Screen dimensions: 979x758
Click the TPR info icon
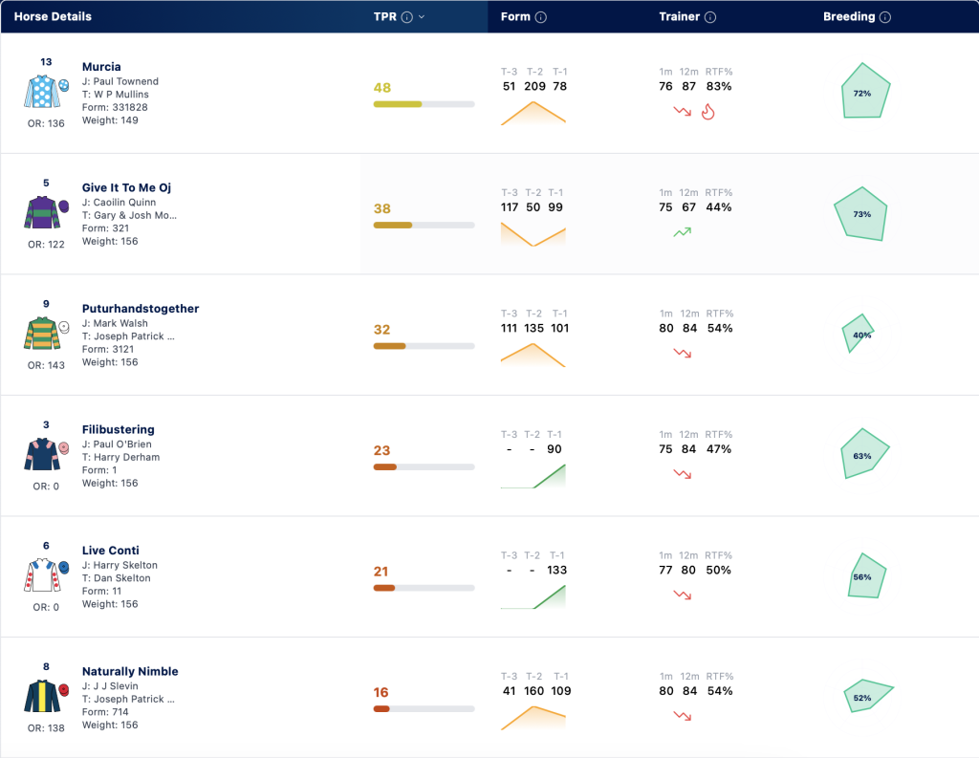tap(407, 17)
